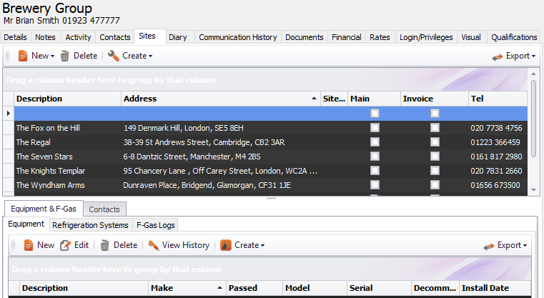
Task: Click the Sites grid vertical scrollbar thumb
Action: point(533,118)
